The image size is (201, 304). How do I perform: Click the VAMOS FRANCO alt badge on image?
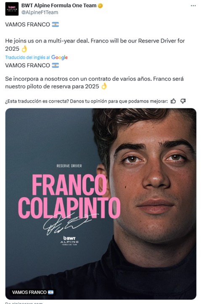click(x=33, y=292)
